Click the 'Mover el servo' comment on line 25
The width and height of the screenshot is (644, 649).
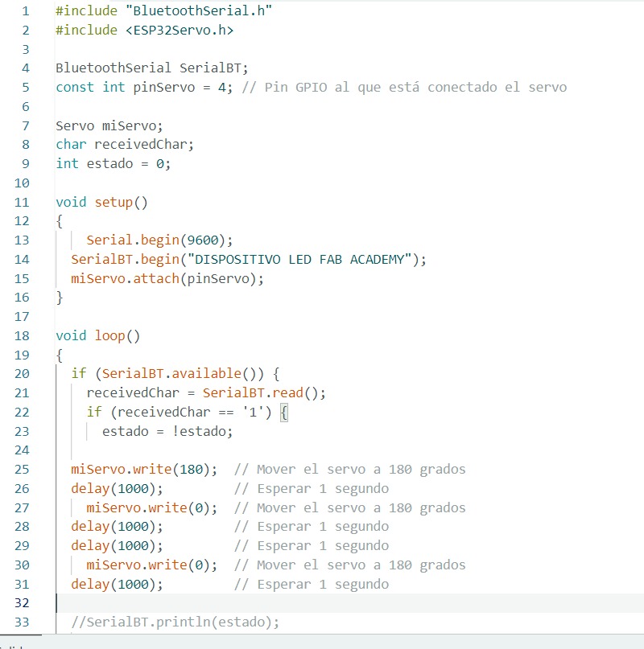349,470
